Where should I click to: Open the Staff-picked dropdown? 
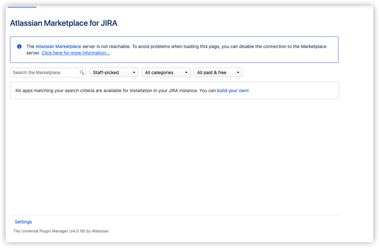pos(114,72)
